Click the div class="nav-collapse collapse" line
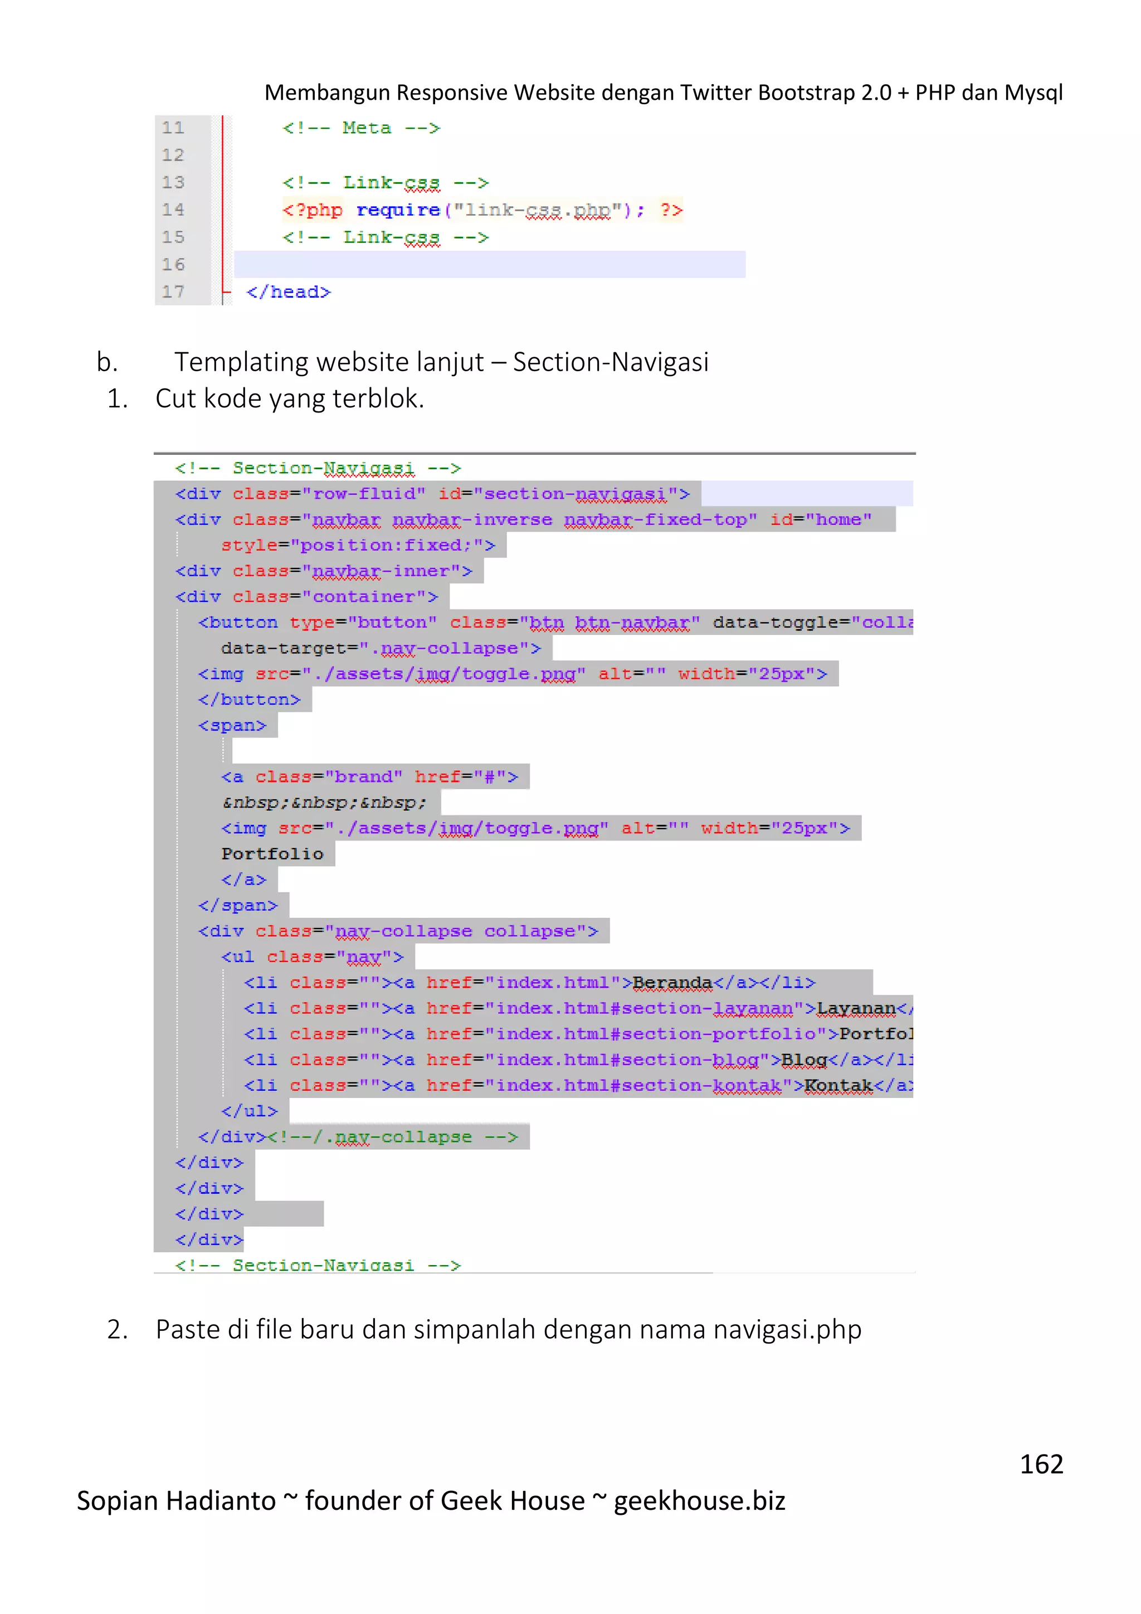Image resolution: width=1141 pixels, height=1614 pixels. (398, 931)
